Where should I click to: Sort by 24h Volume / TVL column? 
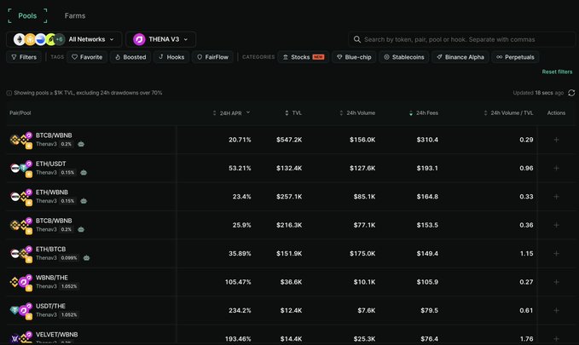click(x=508, y=113)
